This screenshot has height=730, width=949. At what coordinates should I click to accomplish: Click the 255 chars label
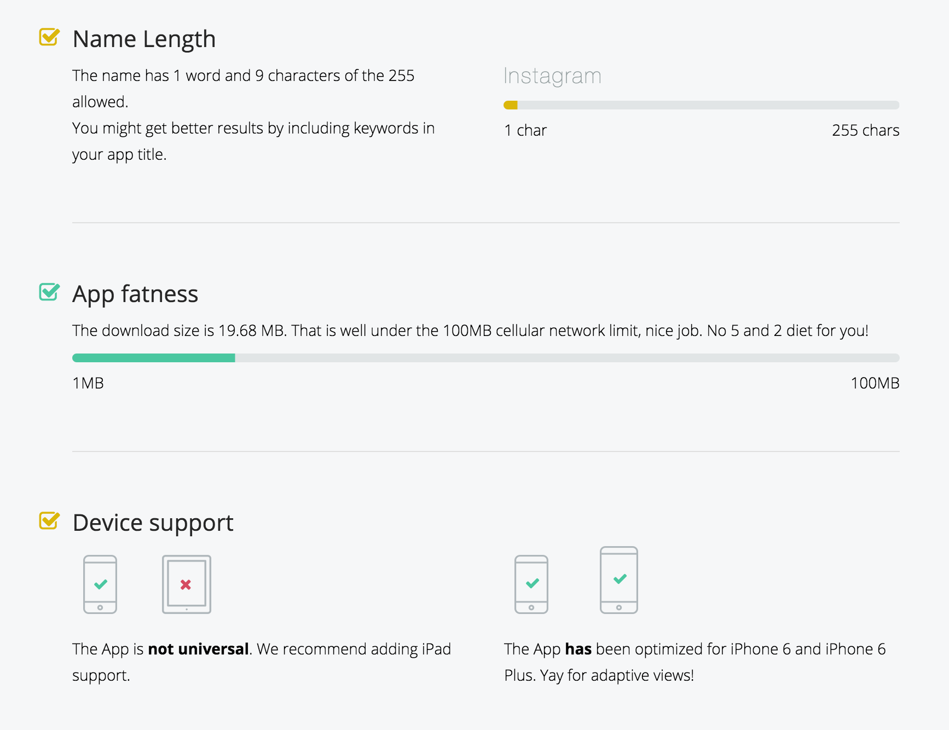(x=865, y=130)
